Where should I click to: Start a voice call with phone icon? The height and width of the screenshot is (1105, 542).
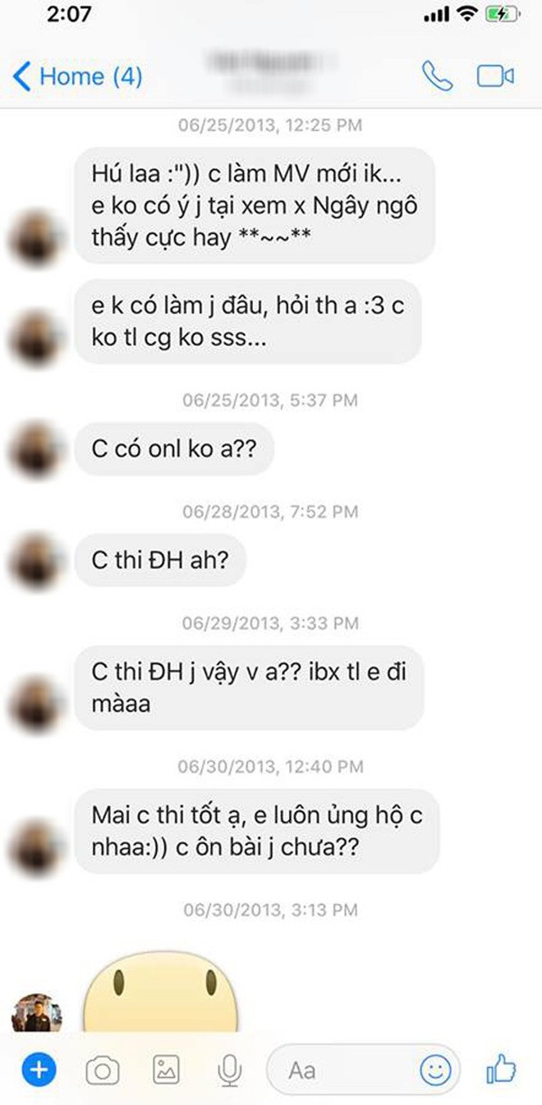[437, 76]
